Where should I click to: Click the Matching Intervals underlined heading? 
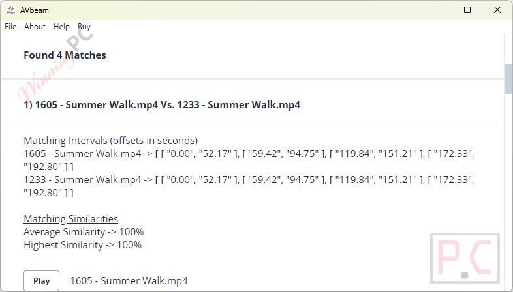coord(110,140)
